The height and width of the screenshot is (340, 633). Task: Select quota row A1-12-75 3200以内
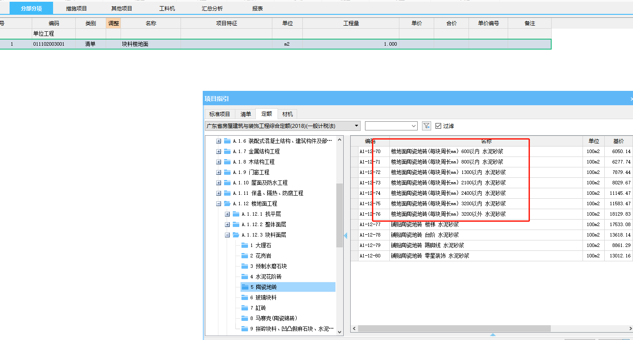(x=492, y=203)
